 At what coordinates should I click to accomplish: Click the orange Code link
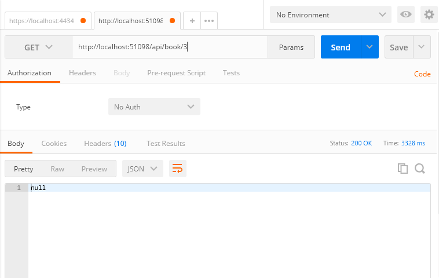click(422, 74)
